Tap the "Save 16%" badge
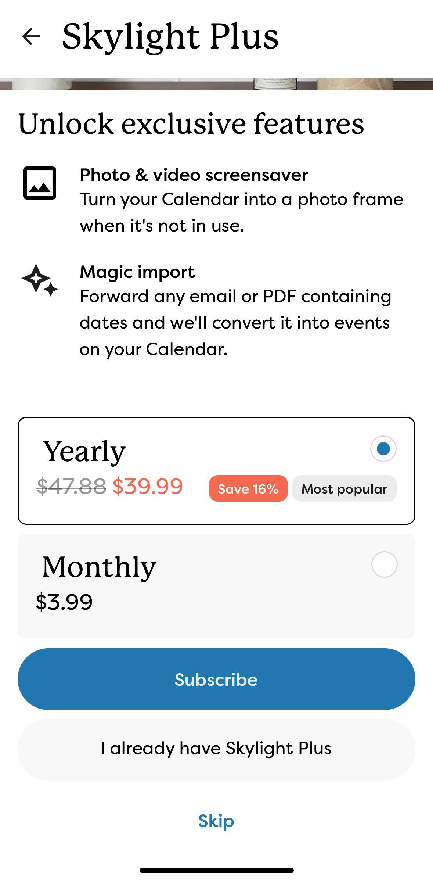The image size is (433, 882). point(248,489)
